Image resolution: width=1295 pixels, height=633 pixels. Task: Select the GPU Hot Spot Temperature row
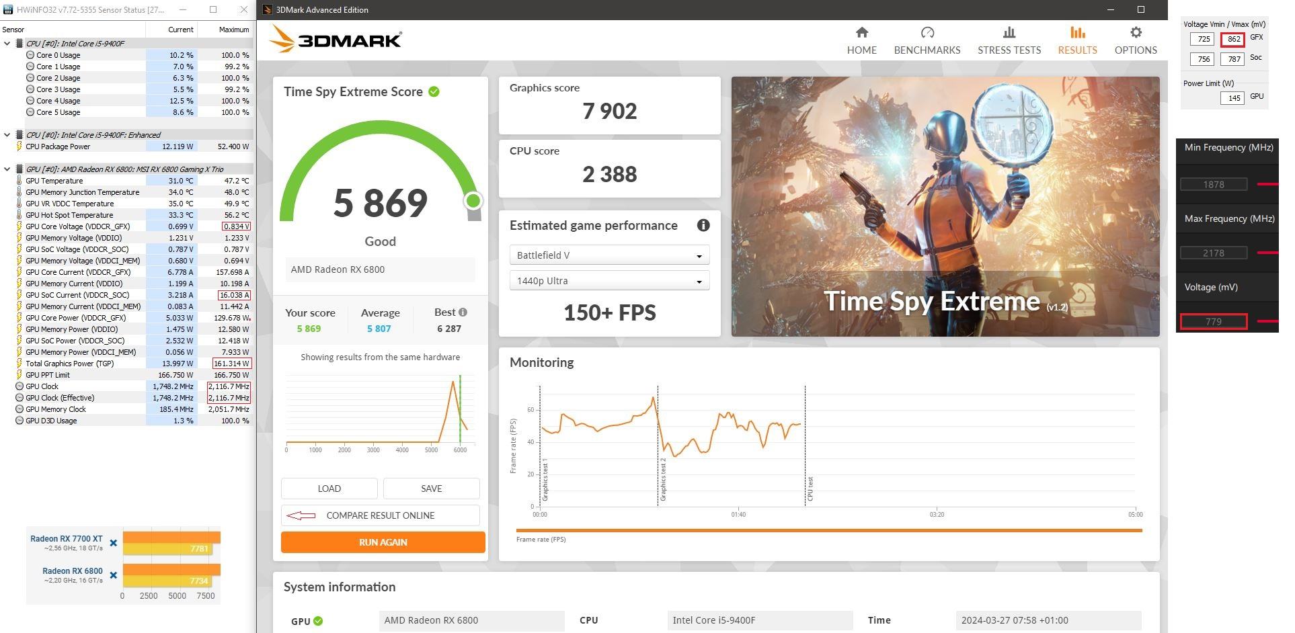point(126,215)
